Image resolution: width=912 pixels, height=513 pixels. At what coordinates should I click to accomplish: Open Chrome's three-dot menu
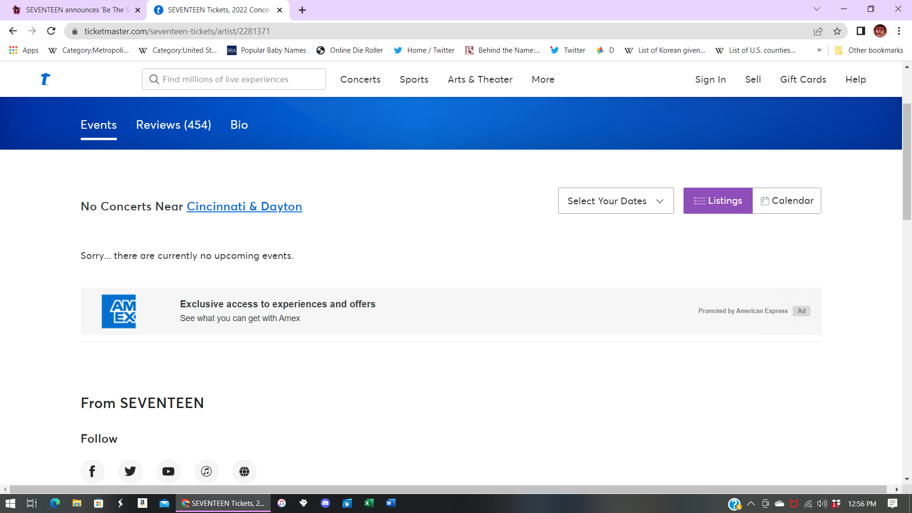[899, 31]
